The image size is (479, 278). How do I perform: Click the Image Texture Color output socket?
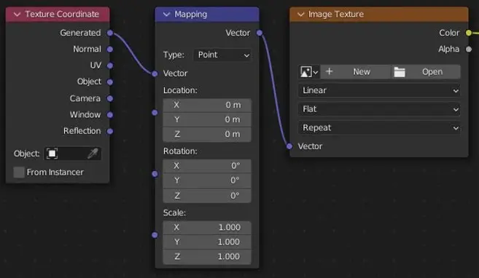click(469, 33)
